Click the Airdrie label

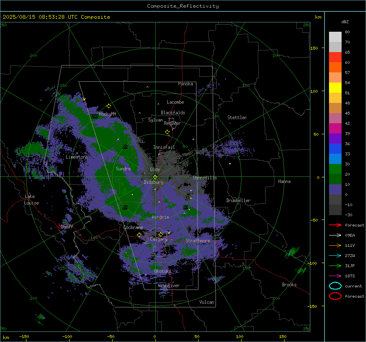(x=160, y=217)
